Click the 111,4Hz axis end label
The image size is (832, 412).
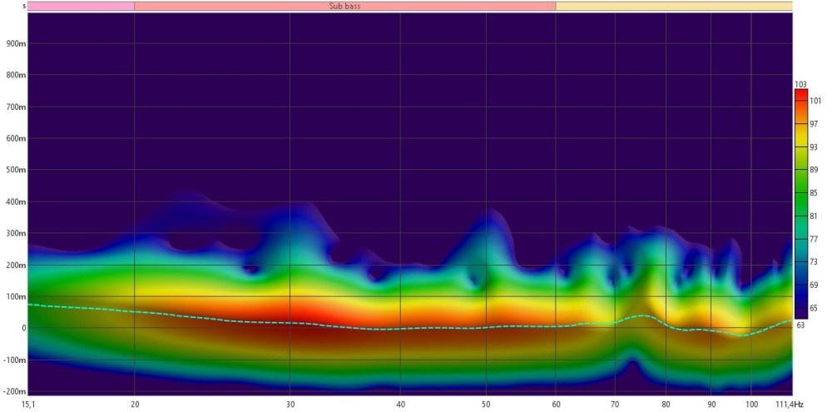(790, 404)
